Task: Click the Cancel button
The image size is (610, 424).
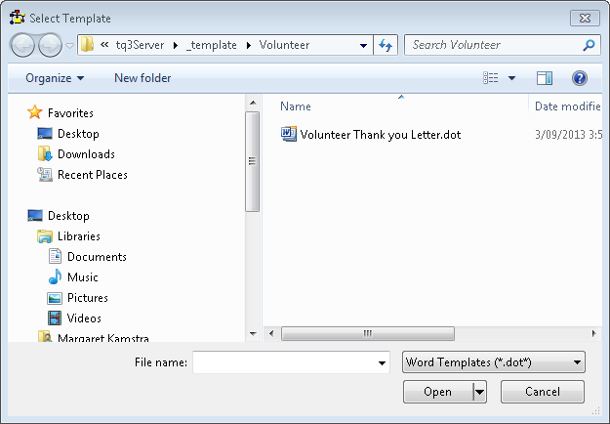Action: [543, 392]
